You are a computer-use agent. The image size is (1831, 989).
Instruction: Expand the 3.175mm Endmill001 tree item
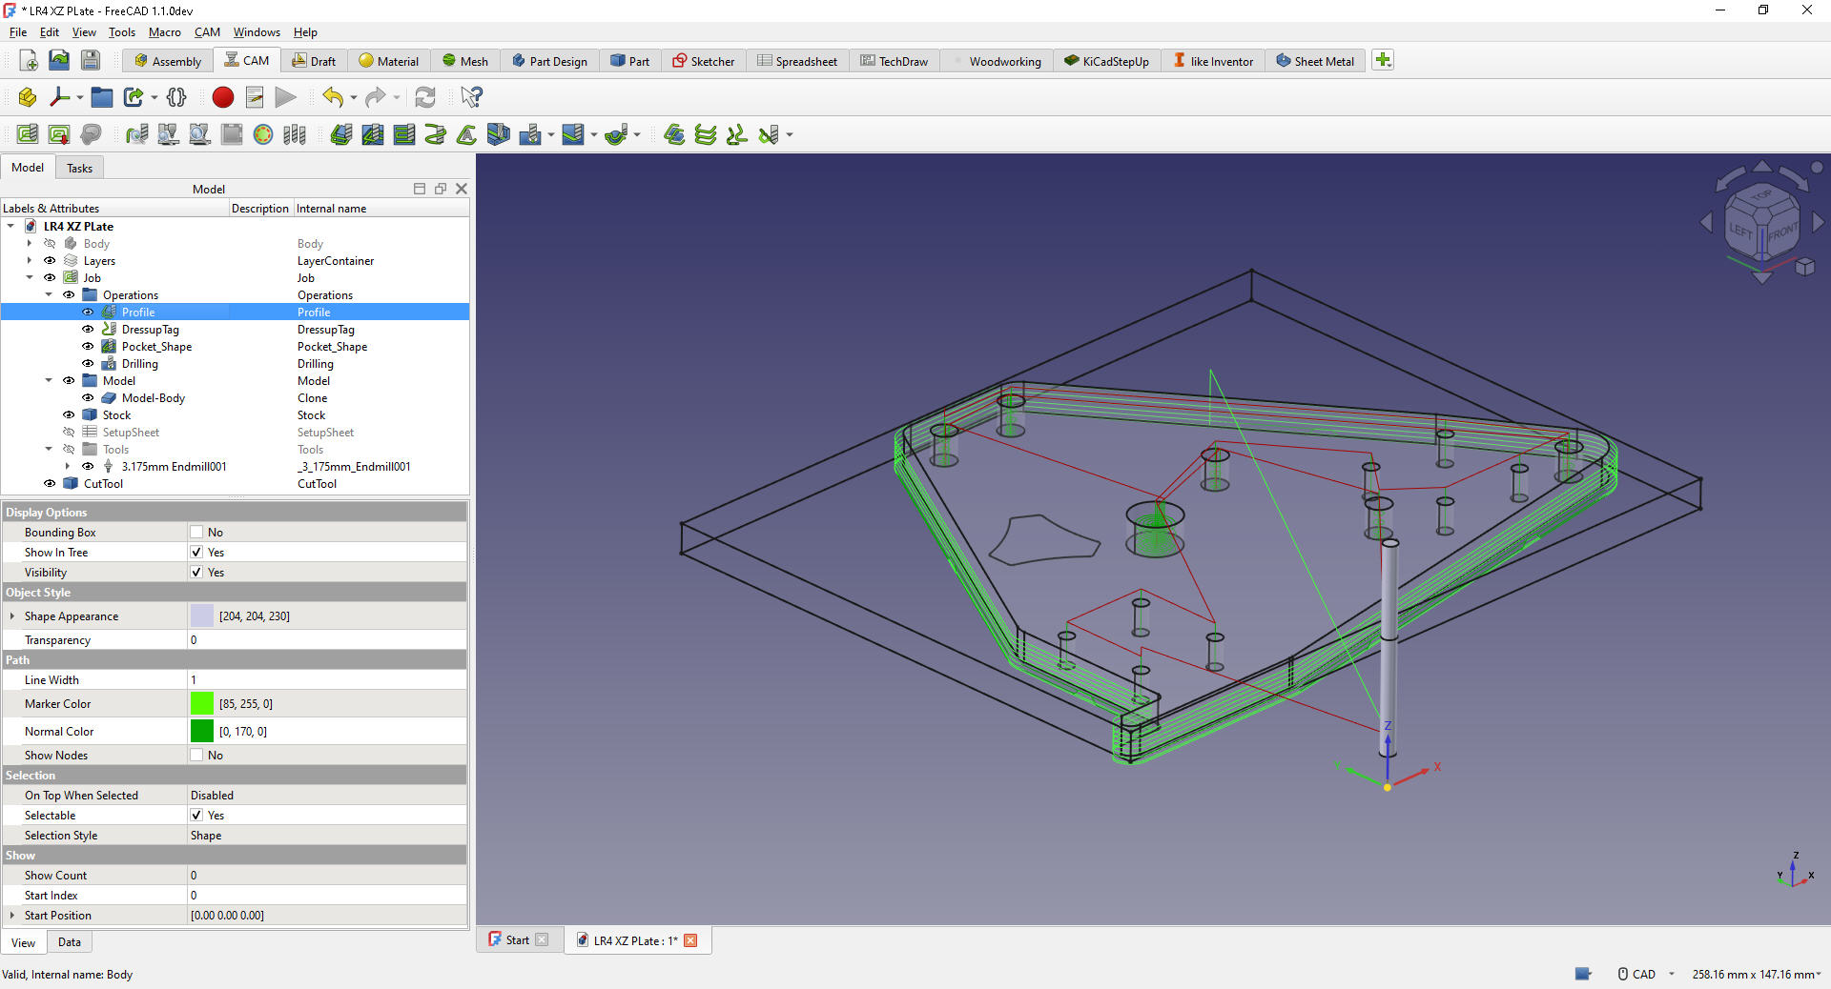pyautogui.click(x=68, y=467)
